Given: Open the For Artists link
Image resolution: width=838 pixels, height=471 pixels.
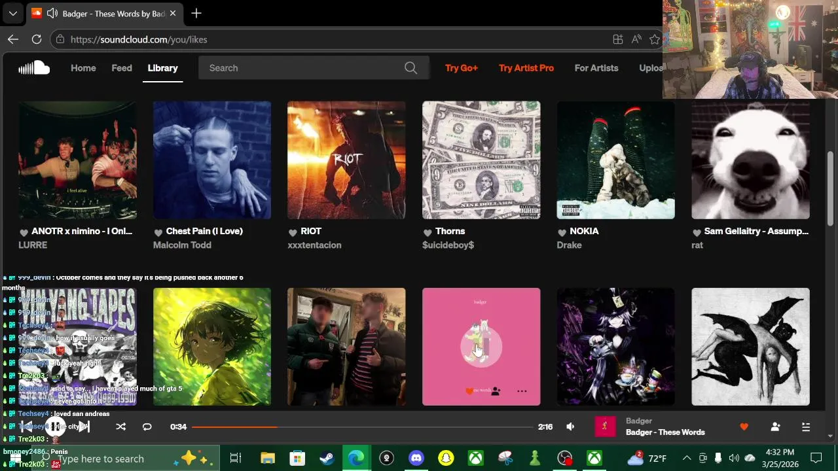Looking at the screenshot, I should click(x=596, y=68).
